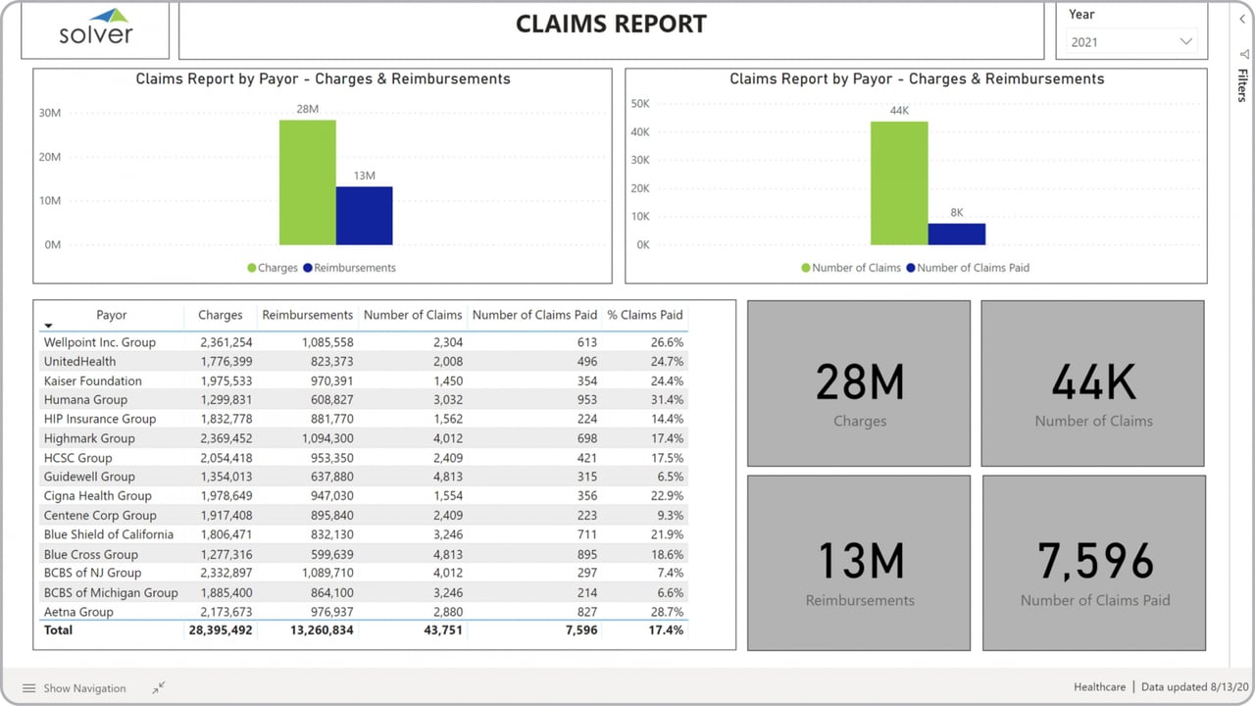Click the Solver logo
Viewport: 1255px width, 706px height.
pyautogui.click(x=94, y=30)
